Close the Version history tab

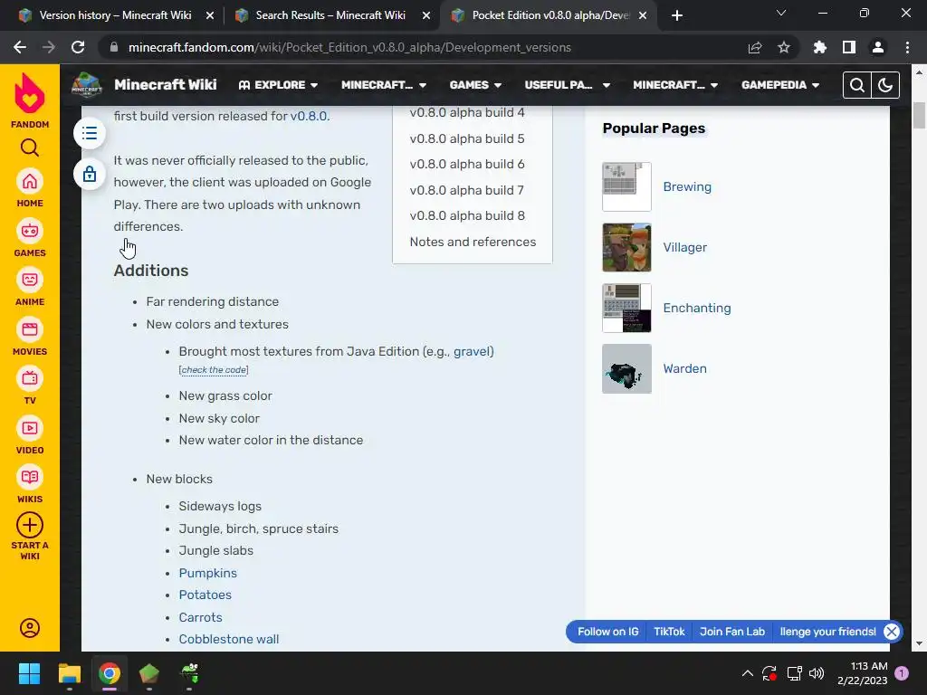pyautogui.click(x=210, y=16)
